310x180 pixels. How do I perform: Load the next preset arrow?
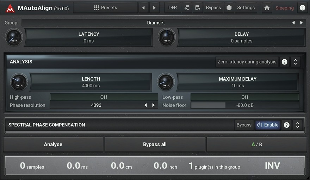coord(154,8)
